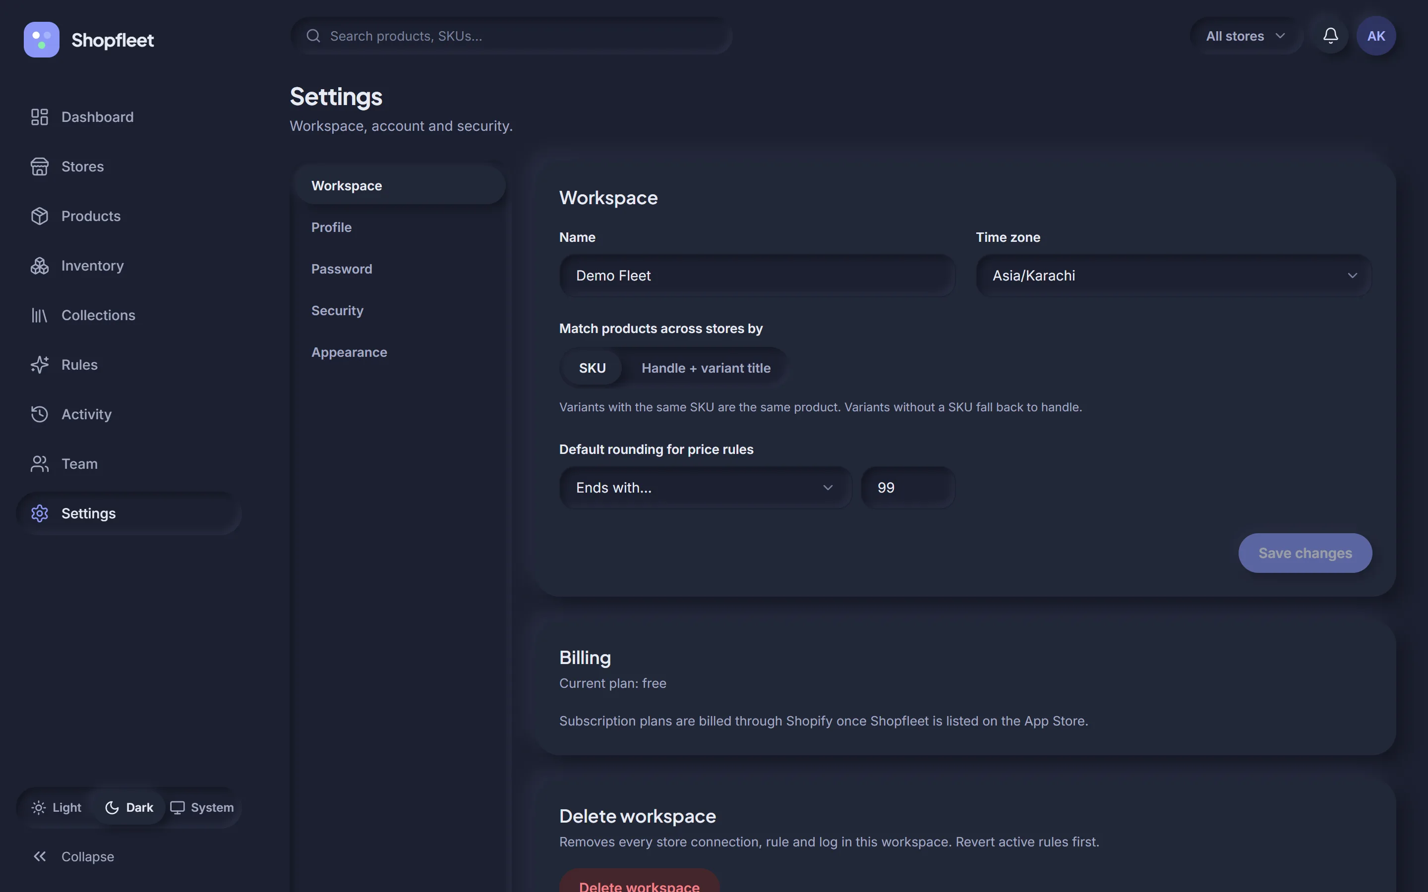The image size is (1428, 892).
Task: Open the Rules section
Action: point(128,365)
